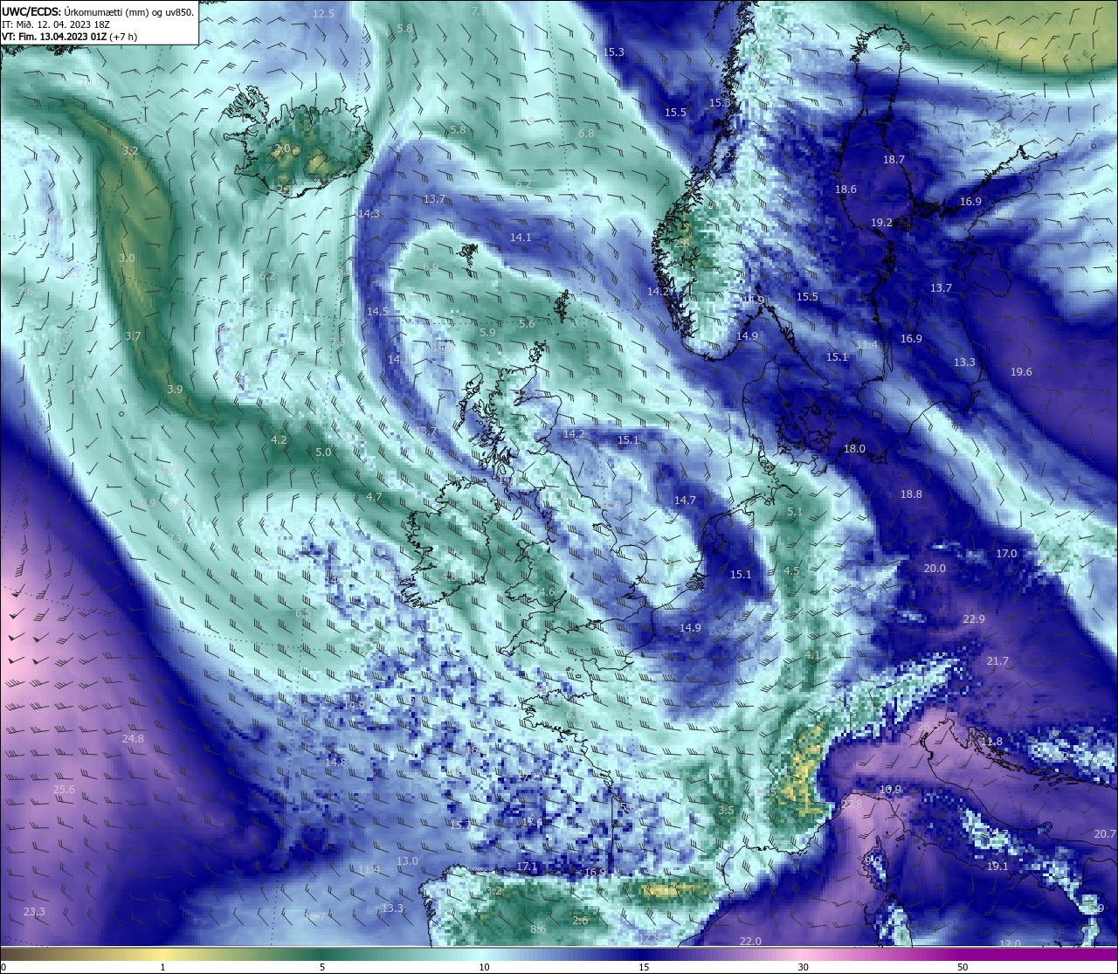Click the 'UWC/ECDS: Úrkomumætti (mm) og uv850.' title
Viewport: 1118px width, 974px height.
click(x=98, y=11)
